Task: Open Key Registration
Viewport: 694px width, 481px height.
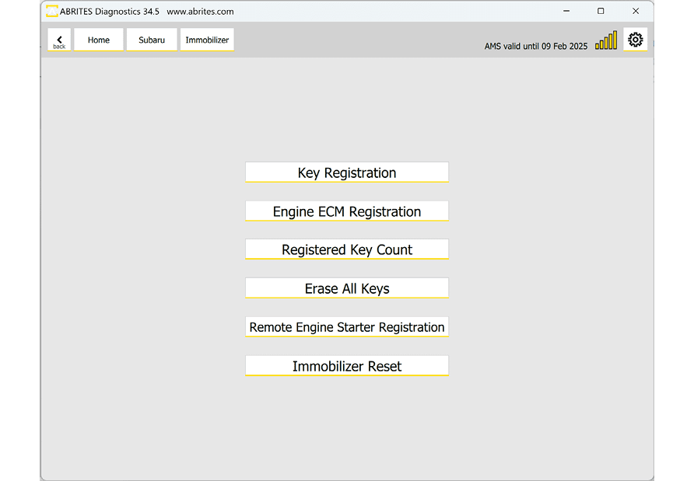Action: 347,173
